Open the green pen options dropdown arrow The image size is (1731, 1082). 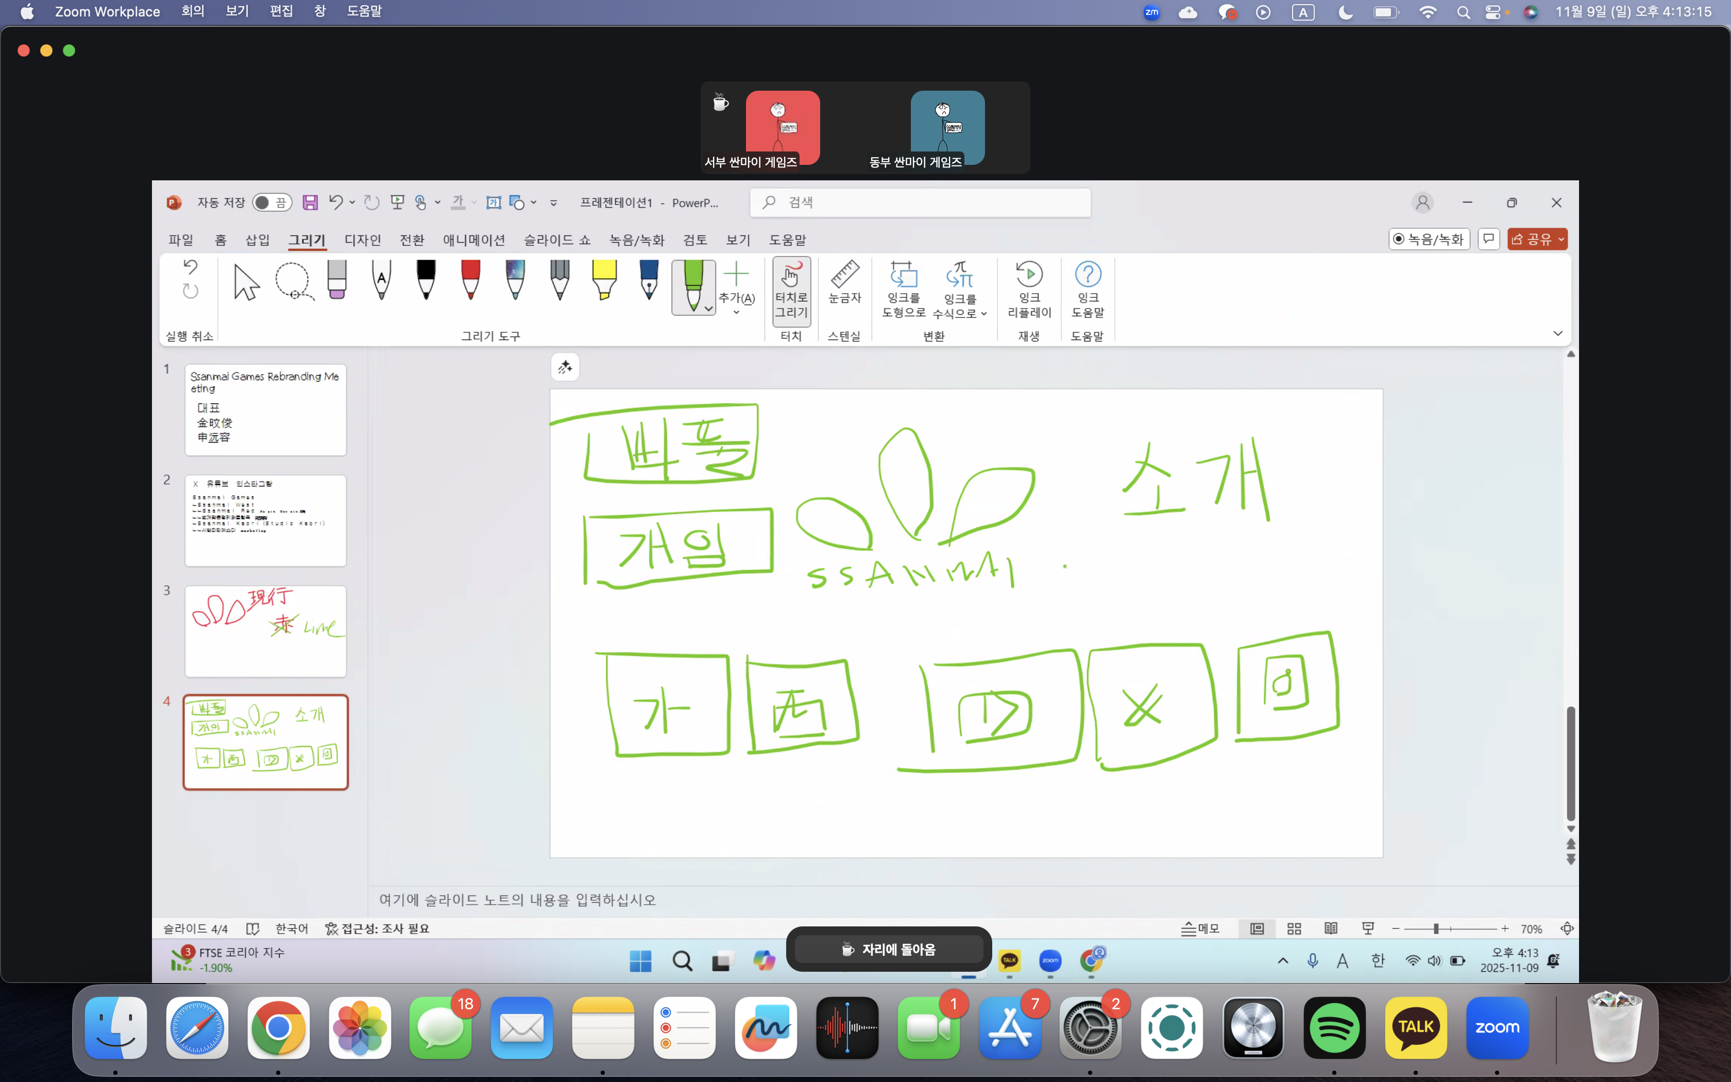tap(708, 309)
